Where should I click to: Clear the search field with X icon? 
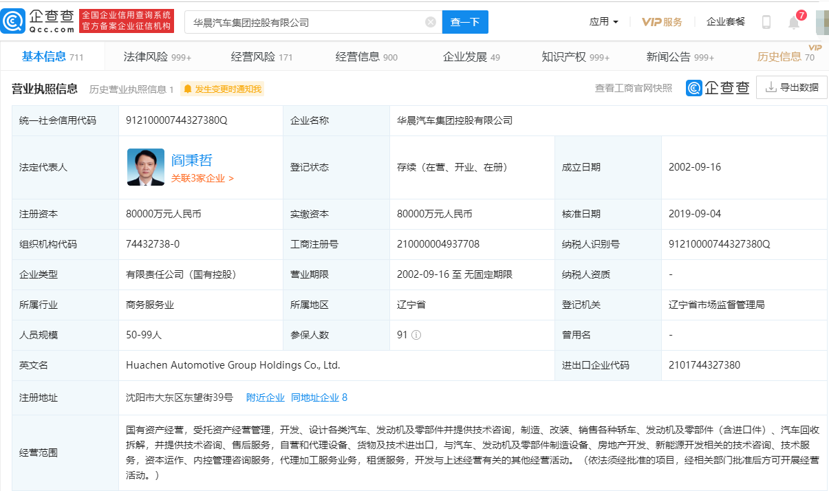[431, 22]
